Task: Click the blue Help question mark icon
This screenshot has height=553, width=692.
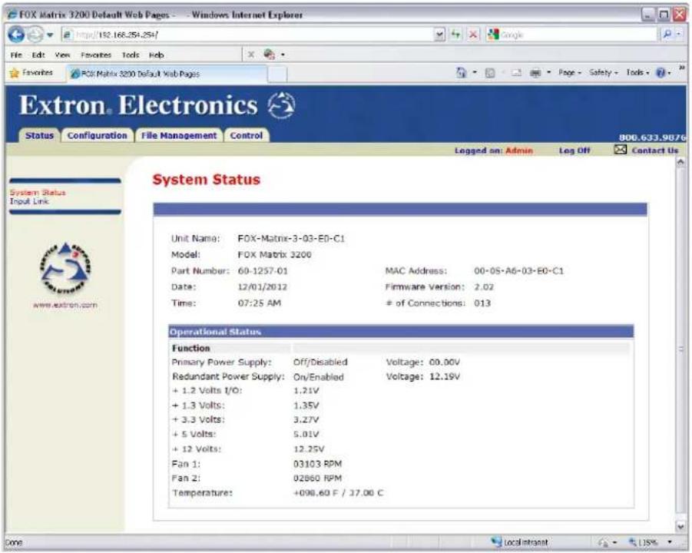Action: [661, 73]
